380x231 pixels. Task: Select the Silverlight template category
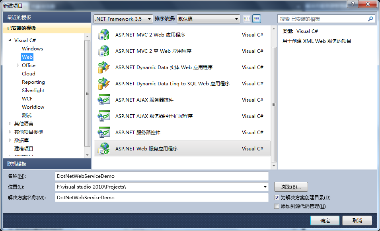pyautogui.click(x=33, y=90)
